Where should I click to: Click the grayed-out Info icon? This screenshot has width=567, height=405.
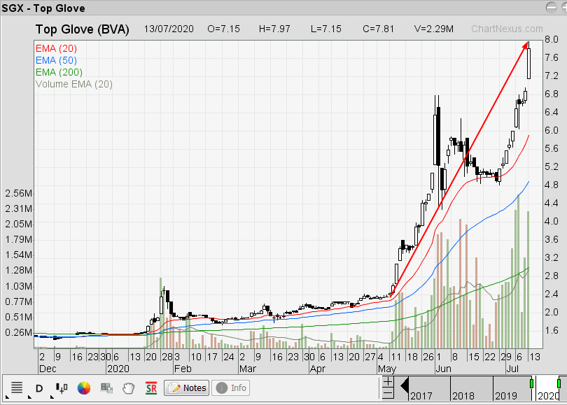click(x=231, y=388)
